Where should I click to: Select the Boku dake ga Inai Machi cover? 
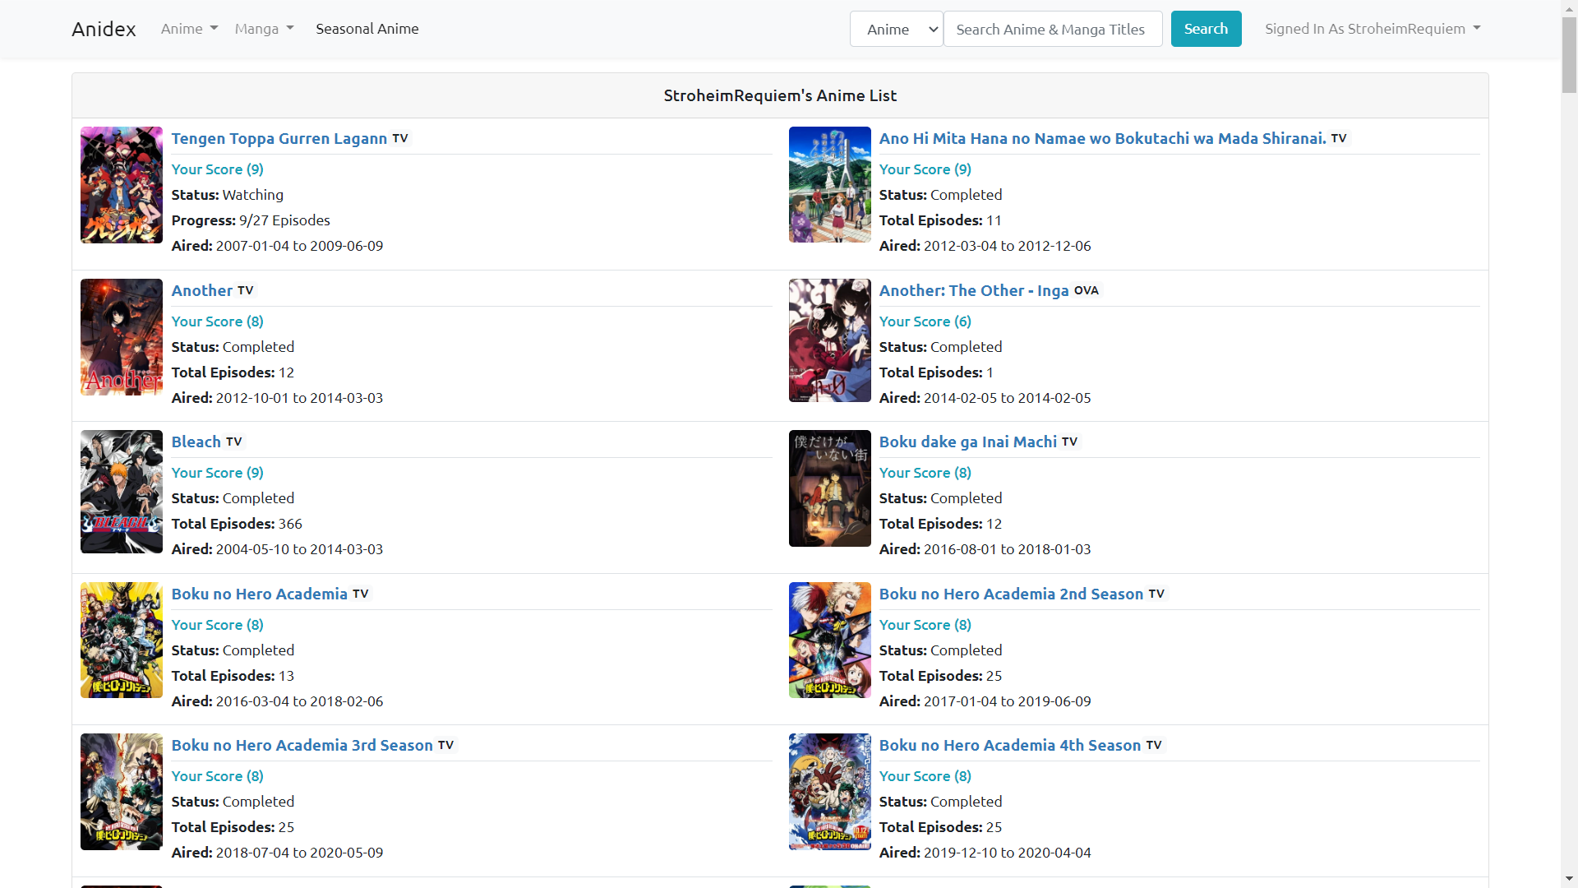pyautogui.click(x=829, y=488)
